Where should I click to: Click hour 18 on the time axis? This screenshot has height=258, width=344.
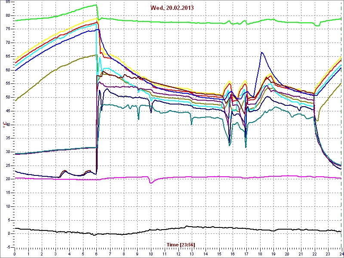point(260,253)
